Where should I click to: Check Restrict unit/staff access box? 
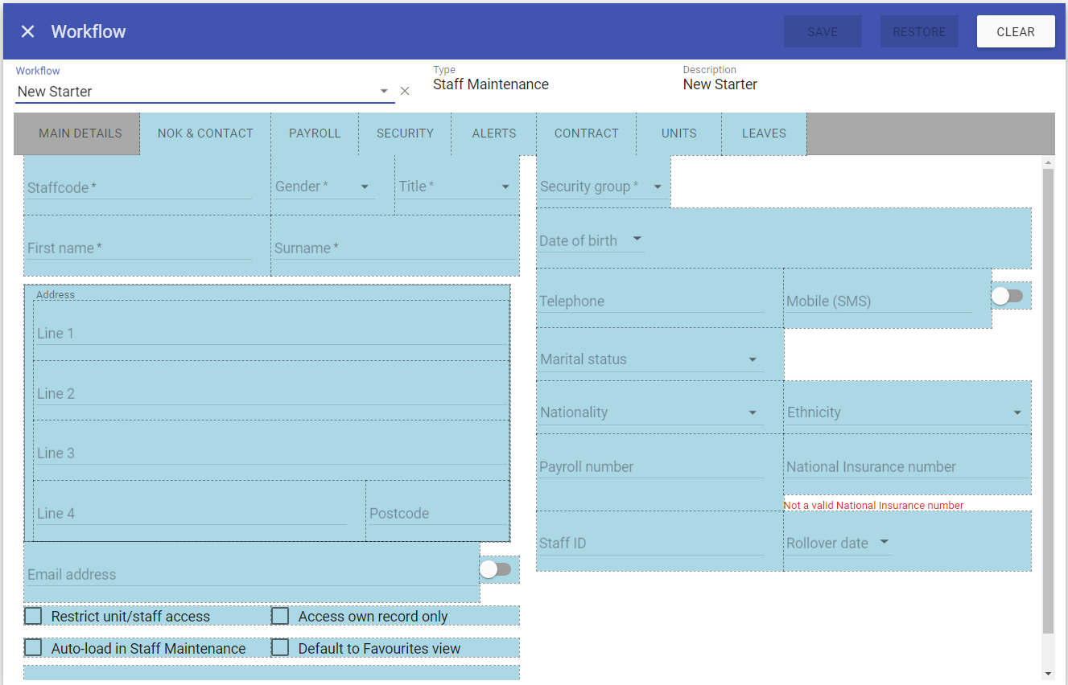click(33, 616)
